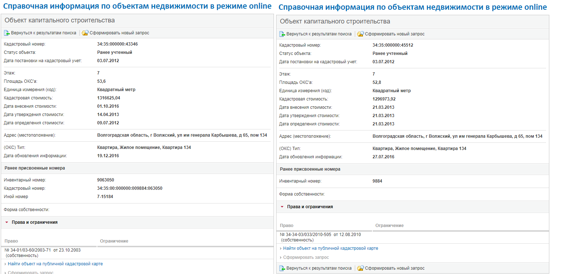Open the public cadastral map link for object 43346
The width and height of the screenshot is (579, 274).
tap(55, 264)
